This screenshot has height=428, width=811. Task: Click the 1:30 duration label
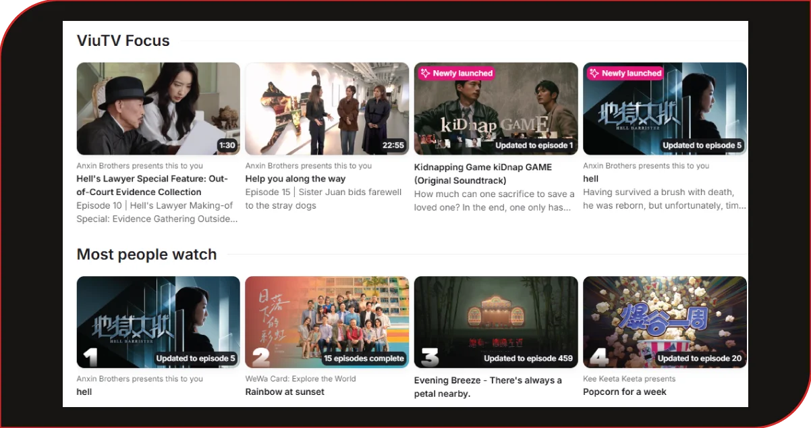coord(227,145)
